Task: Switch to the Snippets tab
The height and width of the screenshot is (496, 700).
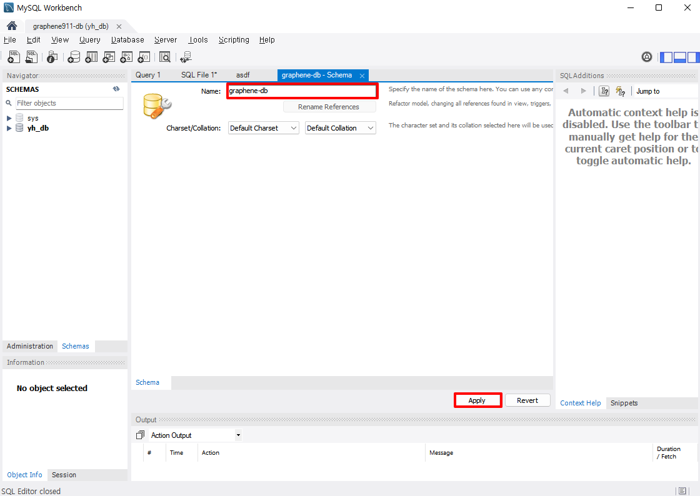Action: 624,403
